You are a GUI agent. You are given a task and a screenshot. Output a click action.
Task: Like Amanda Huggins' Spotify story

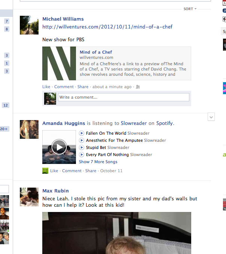[x=54, y=171]
